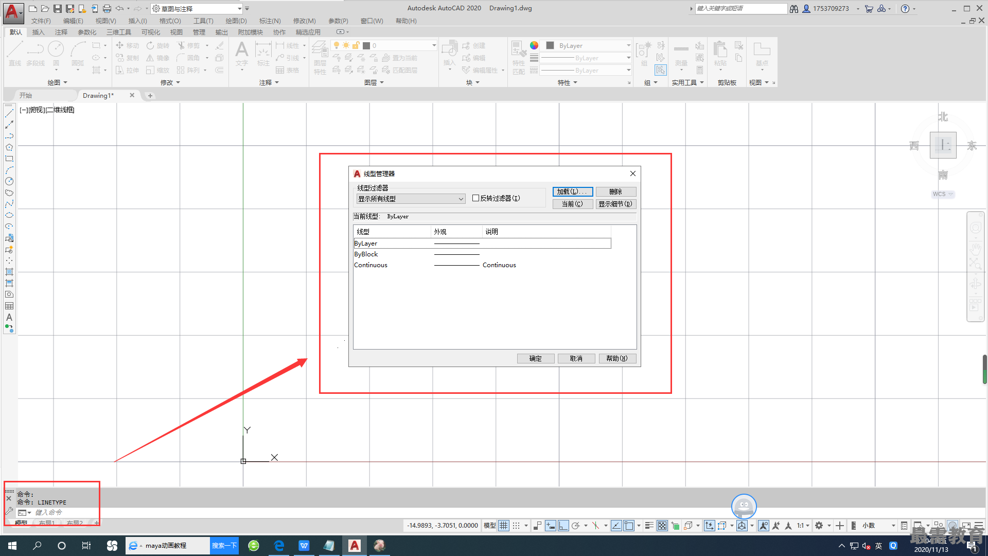The image size is (988, 556).
Task: Select the Continuous linetype row
Action: (x=482, y=265)
